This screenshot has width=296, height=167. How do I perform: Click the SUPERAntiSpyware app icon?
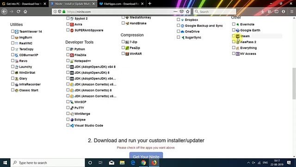pos(72,30)
